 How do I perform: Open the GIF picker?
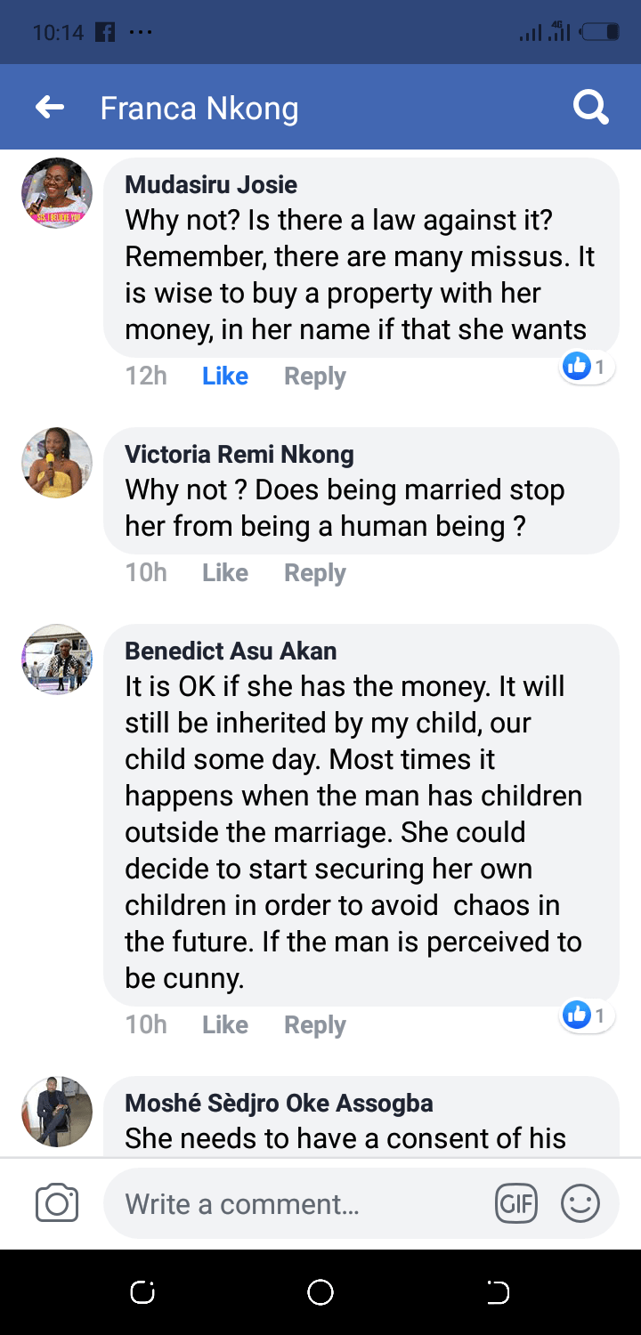(x=516, y=1204)
